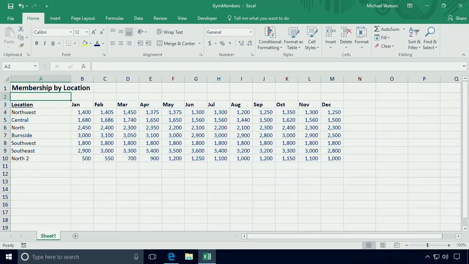The width and height of the screenshot is (469, 264).
Task: Open Sort & Filter
Action: point(414,38)
